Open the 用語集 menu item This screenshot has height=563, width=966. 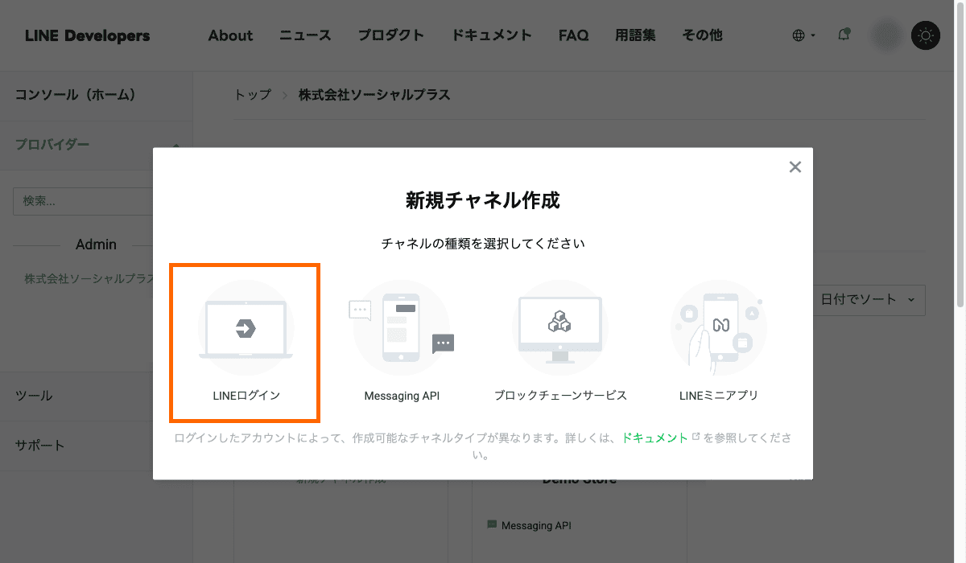pos(635,35)
